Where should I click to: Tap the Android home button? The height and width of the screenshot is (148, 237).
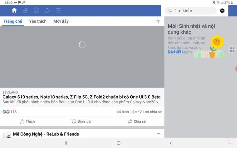point(118,143)
